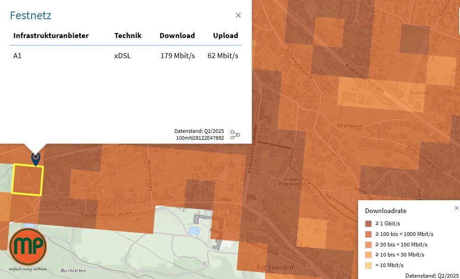The image size is (460, 279).
Task: Click the Upload column header
Action: click(225, 36)
